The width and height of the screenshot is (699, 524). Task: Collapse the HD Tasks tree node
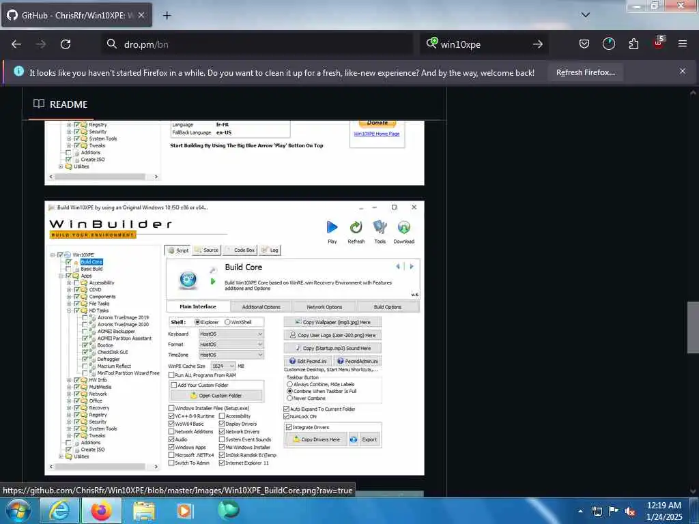click(x=69, y=310)
